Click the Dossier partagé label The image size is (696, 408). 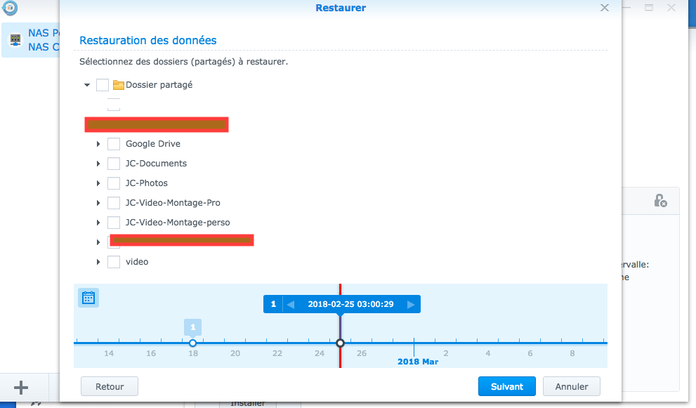[159, 85]
